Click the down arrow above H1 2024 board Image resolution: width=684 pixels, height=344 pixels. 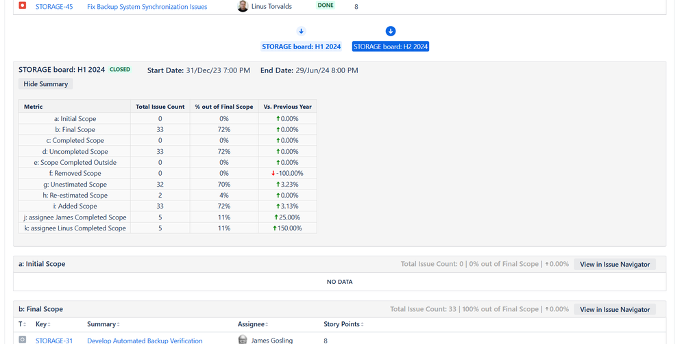[x=301, y=31]
